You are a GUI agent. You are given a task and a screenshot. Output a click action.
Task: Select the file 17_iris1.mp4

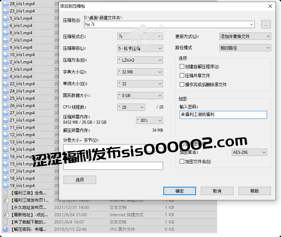pos(22,171)
